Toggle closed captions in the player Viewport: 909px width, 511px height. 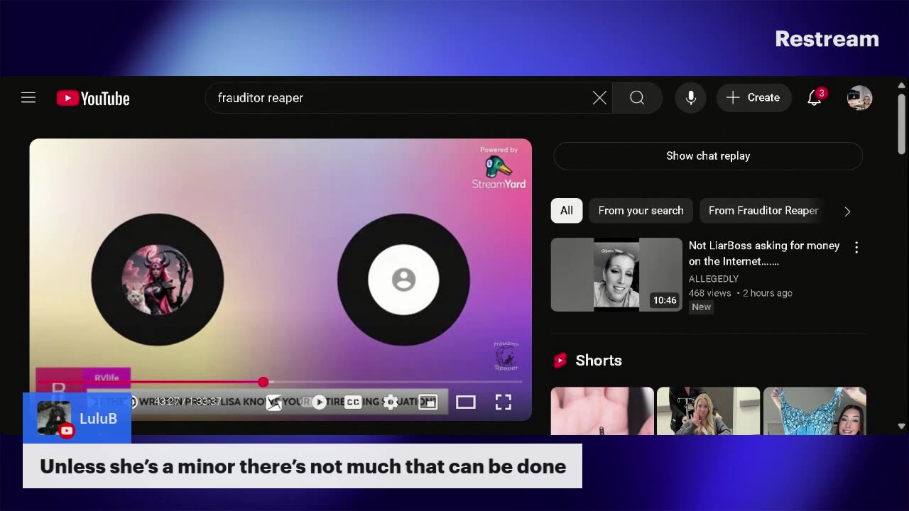coord(353,402)
